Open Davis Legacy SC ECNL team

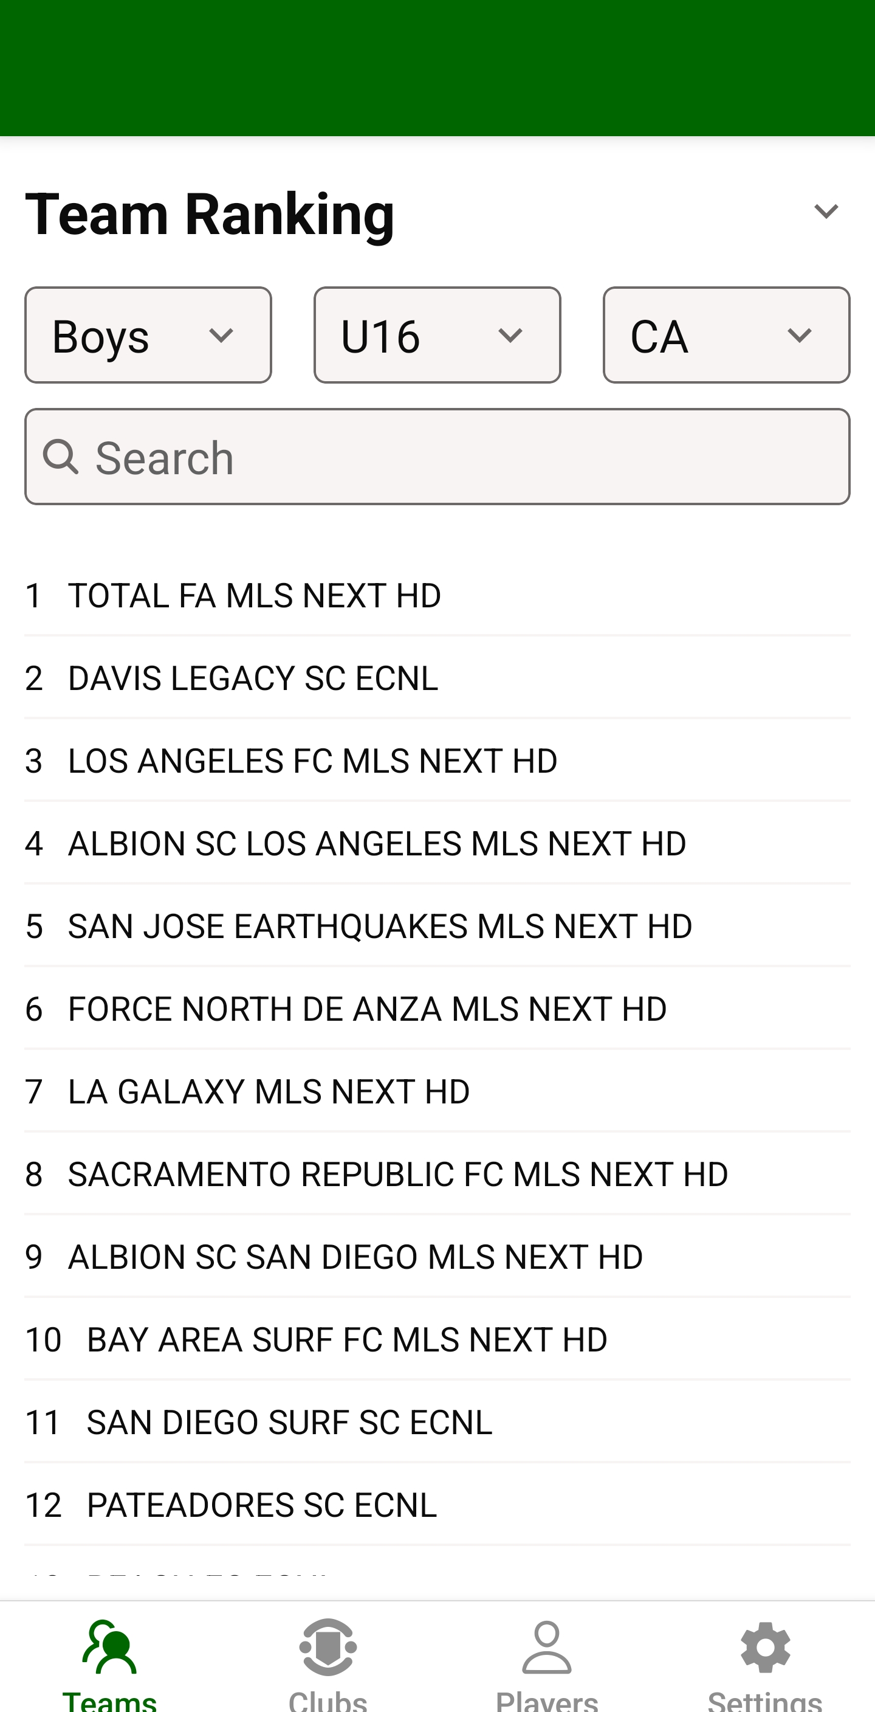point(253,678)
